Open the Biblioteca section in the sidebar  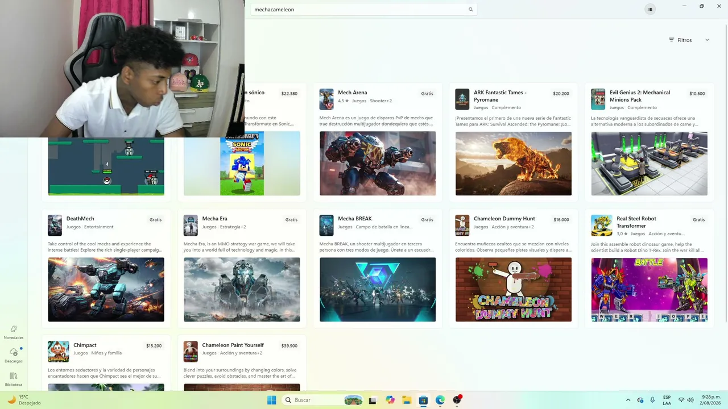coord(14,379)
